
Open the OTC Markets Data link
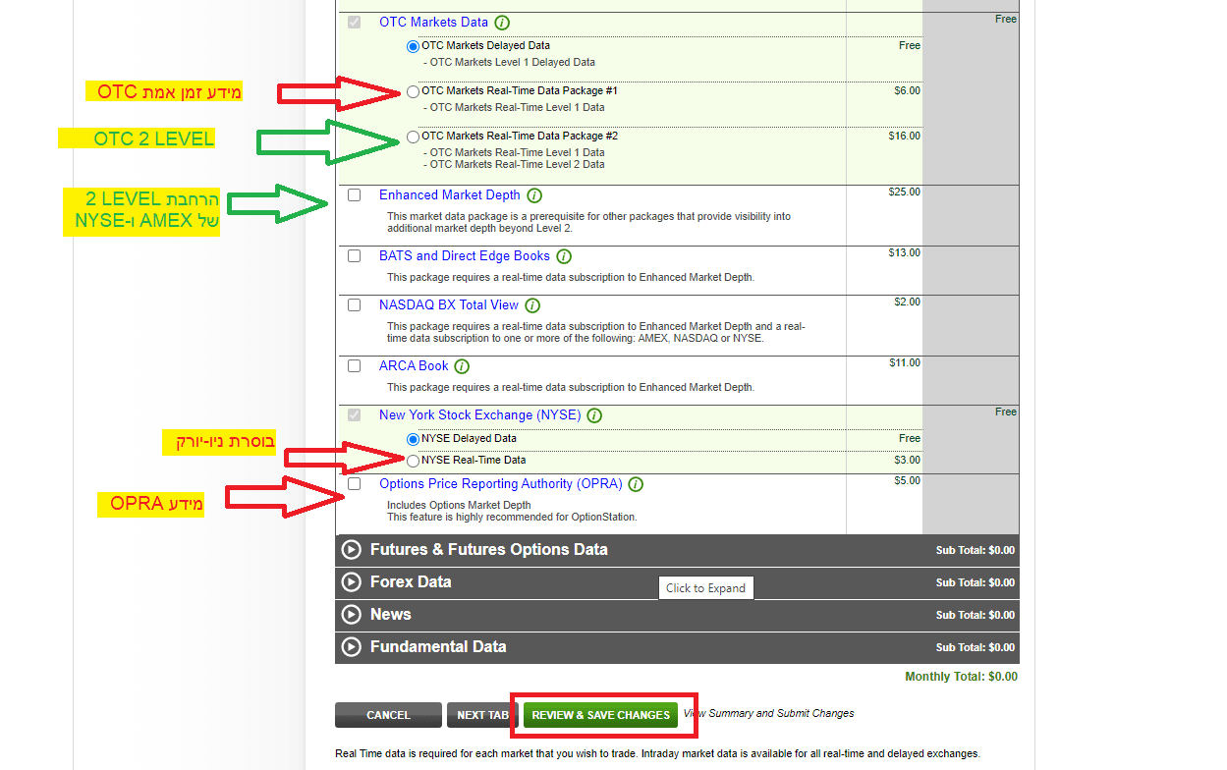[433, 23]
